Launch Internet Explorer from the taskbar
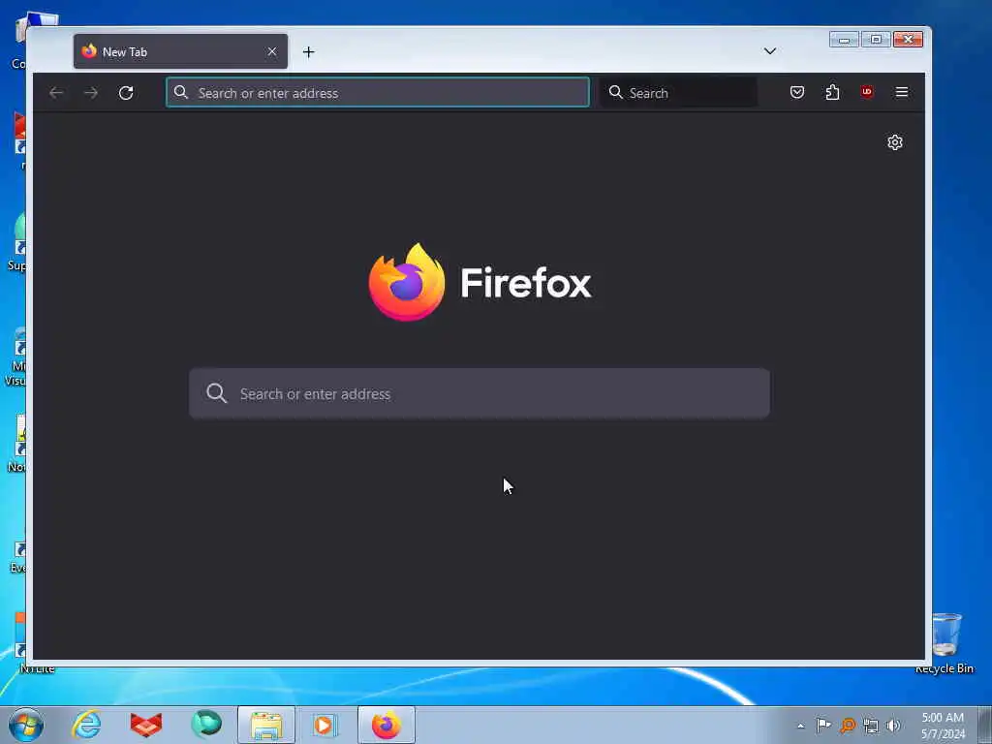992x744 pixels. [x=86, y=725]
